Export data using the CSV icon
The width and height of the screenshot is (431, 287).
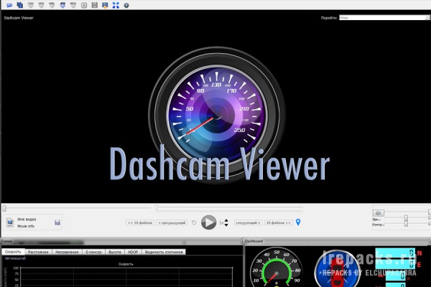click(x=30, y=5)
